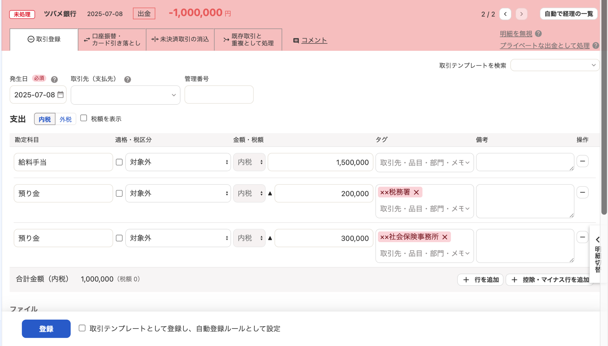This screenshot has width=608, height=346.
Task: Click 明細を無視 link
Action: click(x=516, y=34)
